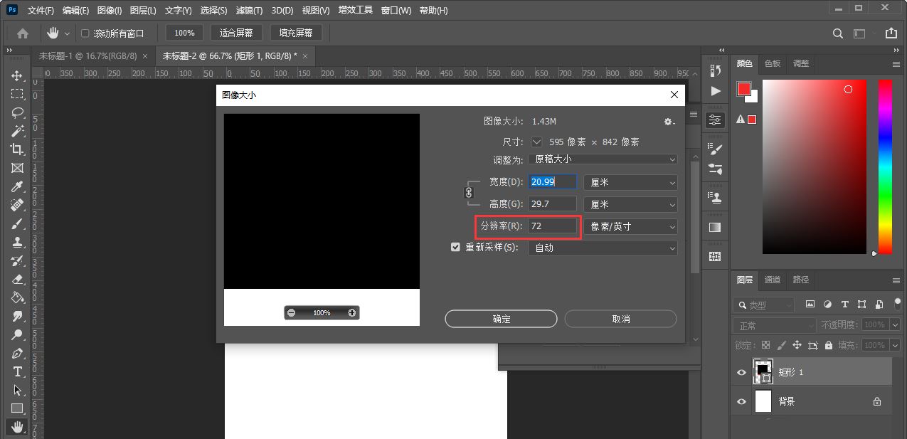This screenshot has width=907, height=439.
Task: Open the 图层(L) menu
Action: click(x=143, y=11)
